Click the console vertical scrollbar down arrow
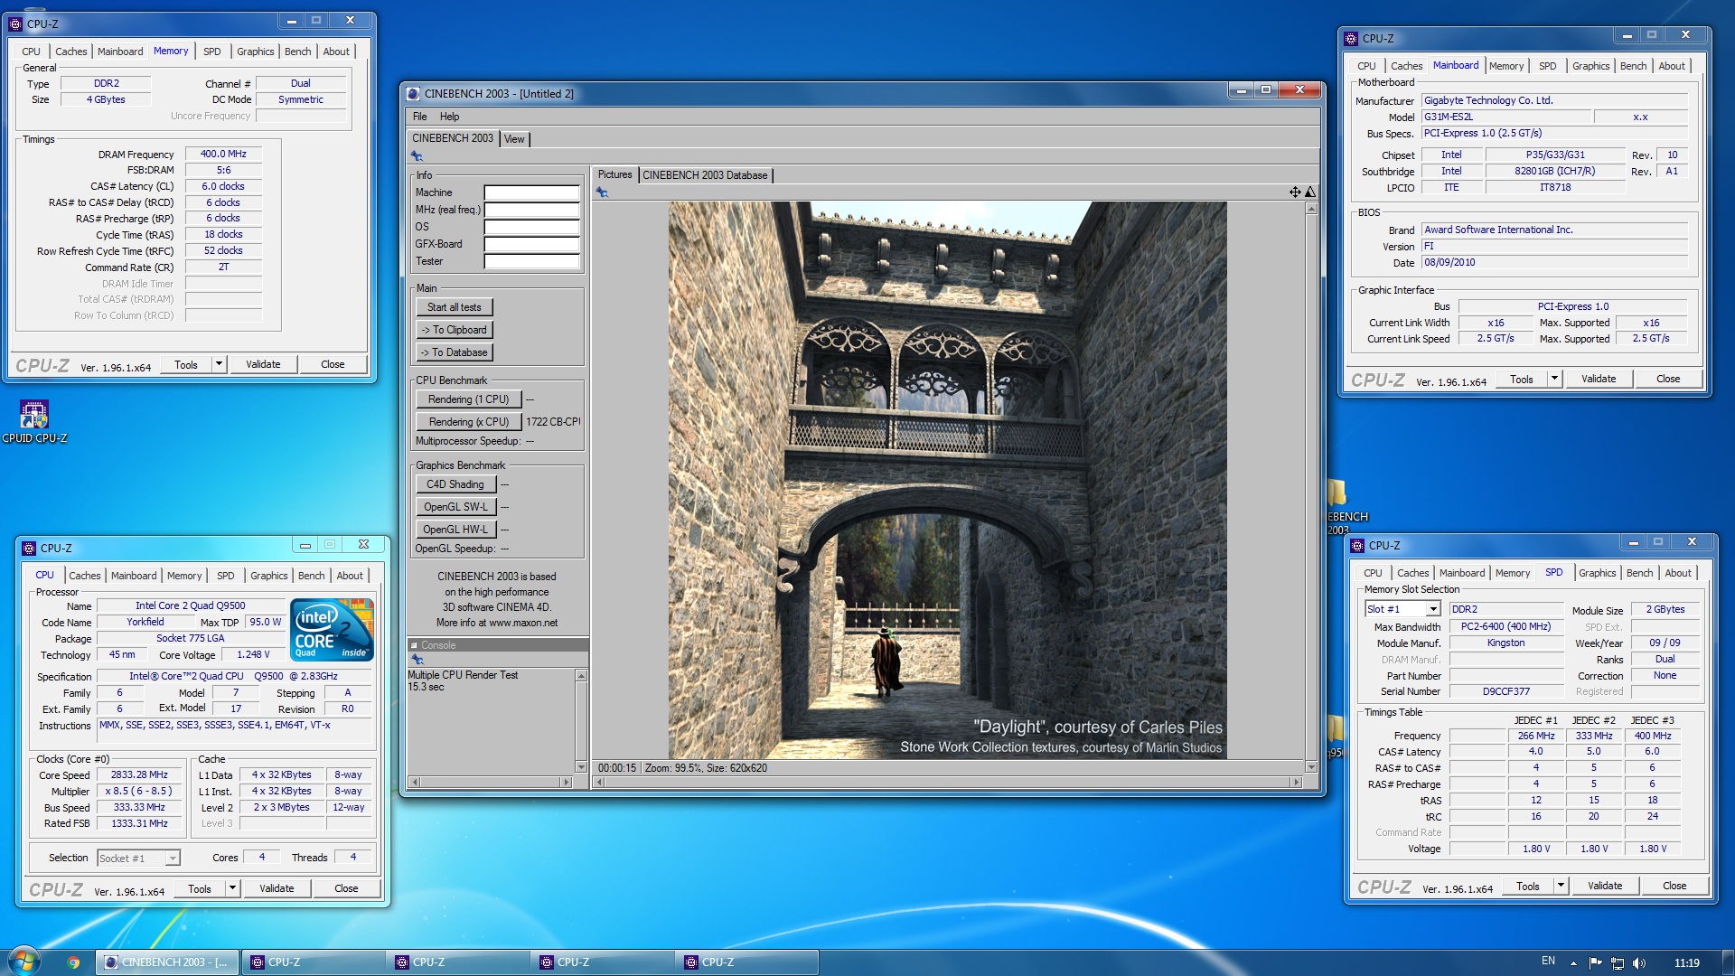 [581, 767]
